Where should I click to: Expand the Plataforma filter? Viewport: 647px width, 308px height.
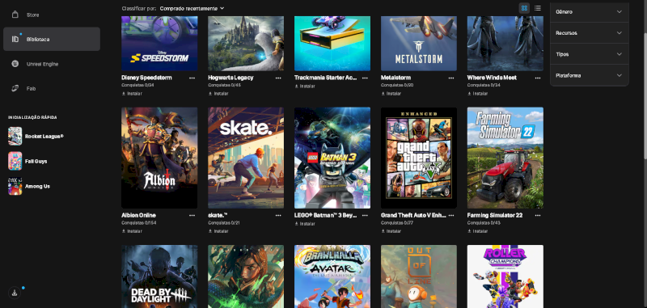[590, 75]
